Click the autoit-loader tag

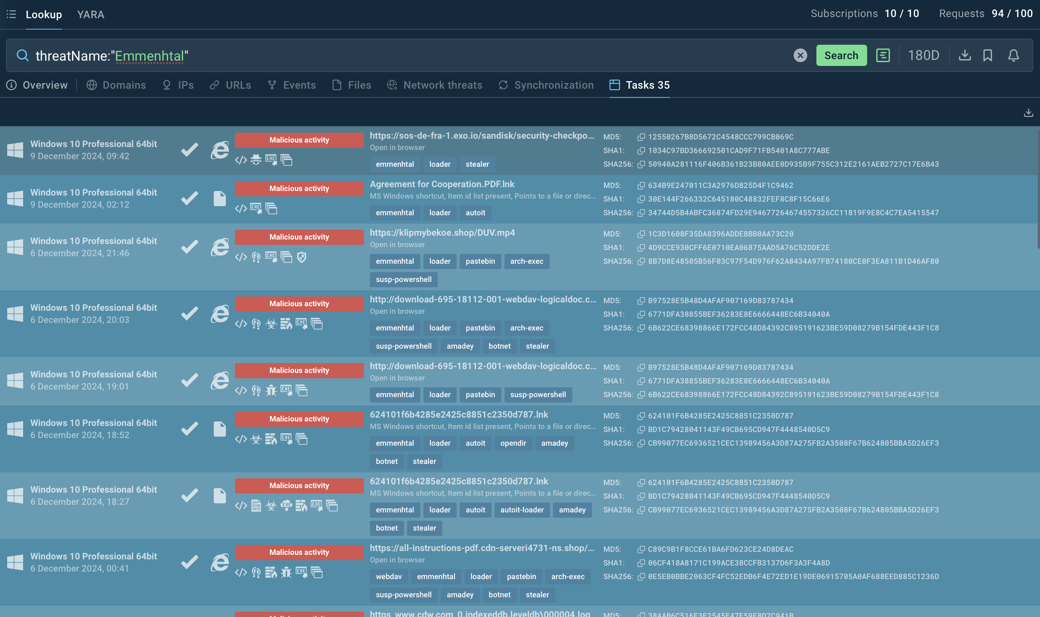pyautogui.click(x=522, y=510)
